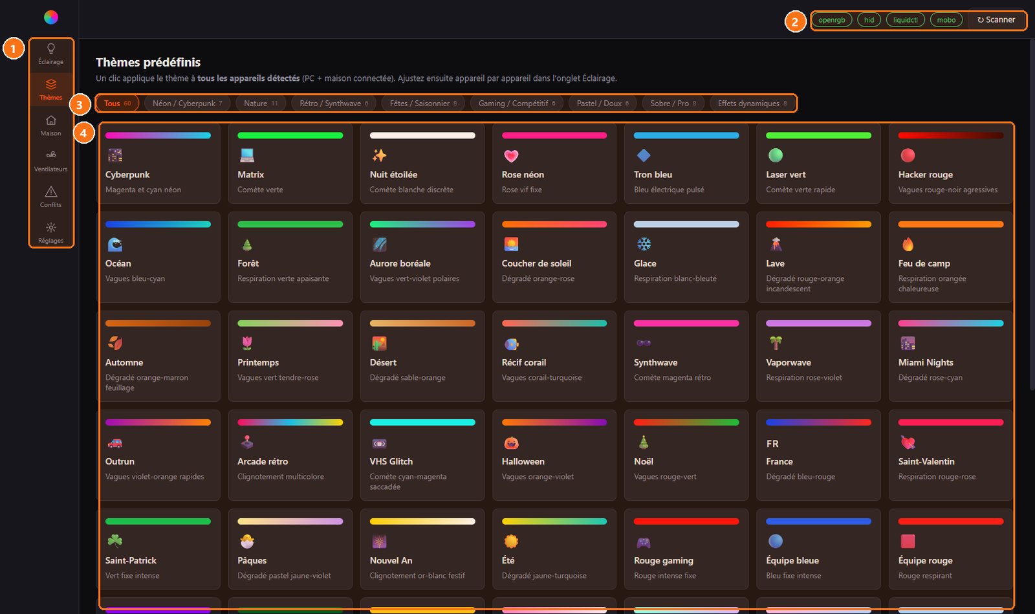The image size is (1035, 614).
Task: Click the Halloween pumpkin icon
Action: coord(511,443)
